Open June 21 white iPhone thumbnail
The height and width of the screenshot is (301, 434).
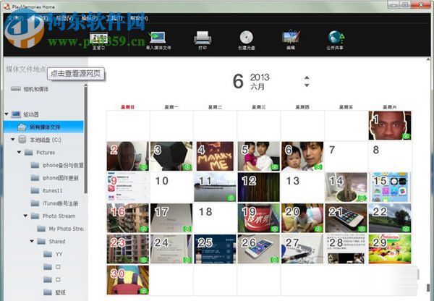346,218
